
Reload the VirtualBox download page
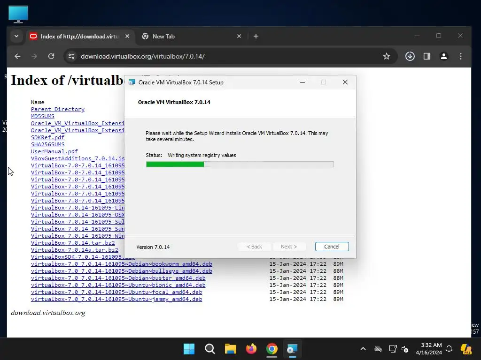pyautogui.click(x=51, y=56)
